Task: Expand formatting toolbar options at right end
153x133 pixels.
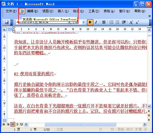Action: click(150, 22)
